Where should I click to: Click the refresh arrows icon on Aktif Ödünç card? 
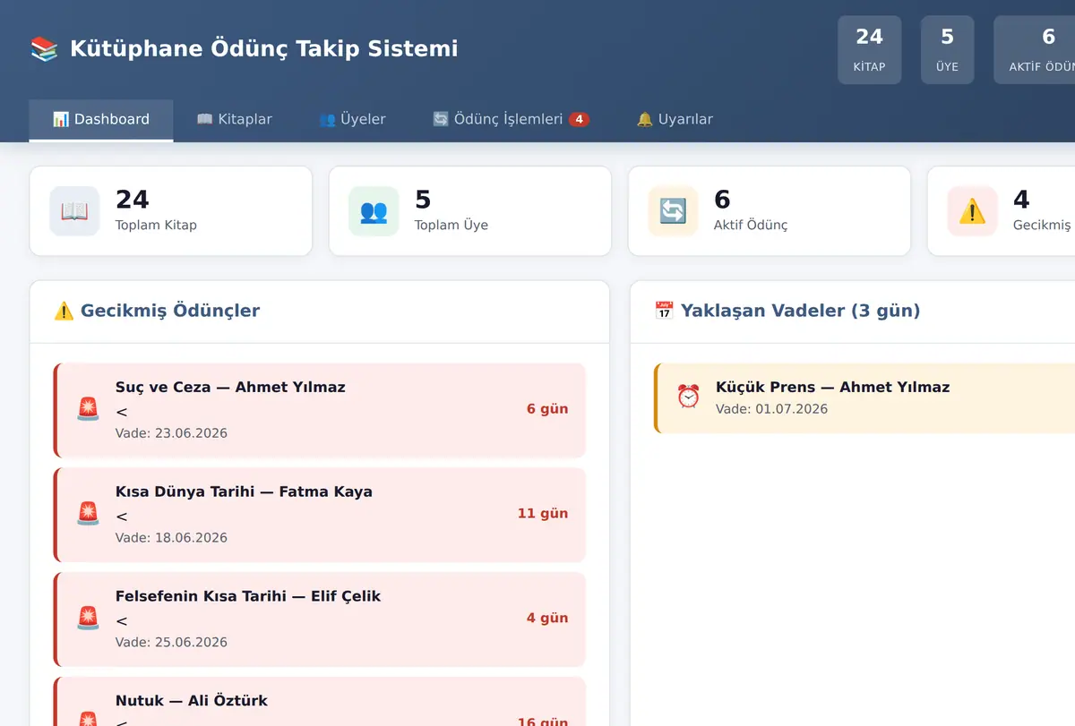tap(673, 211)
